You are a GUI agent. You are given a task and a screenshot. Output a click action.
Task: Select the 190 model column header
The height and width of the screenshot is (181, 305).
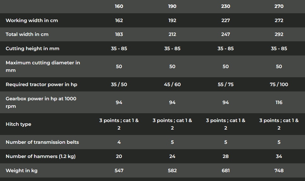(172, 6)
